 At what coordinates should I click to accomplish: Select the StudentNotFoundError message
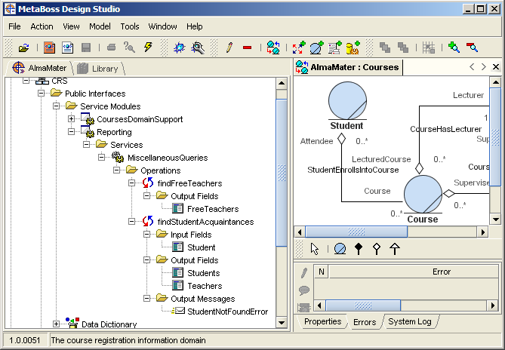point(227,312)
